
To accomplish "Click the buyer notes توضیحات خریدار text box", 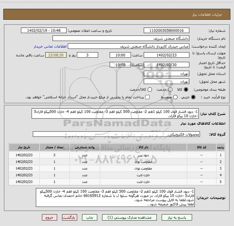I will [x=115, y=197].
